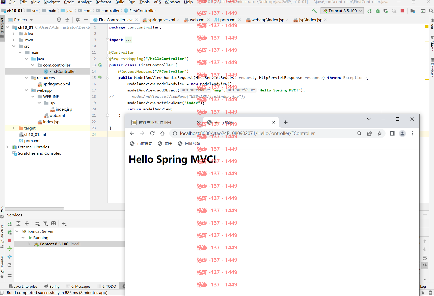434x296 pixels.
Task: Open the Refactor menu
Action: tap(103, 2)
